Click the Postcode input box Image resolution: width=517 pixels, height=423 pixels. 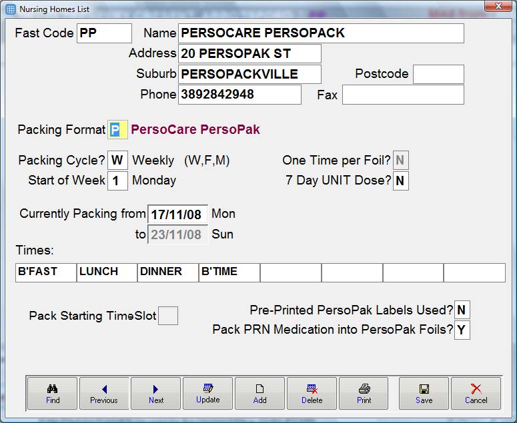click(x=438, y=74)
